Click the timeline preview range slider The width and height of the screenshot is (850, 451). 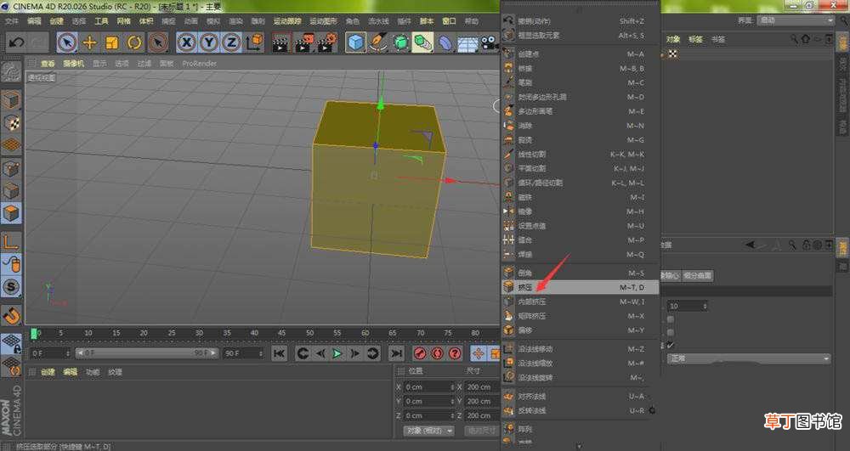[x=147, y=353]
